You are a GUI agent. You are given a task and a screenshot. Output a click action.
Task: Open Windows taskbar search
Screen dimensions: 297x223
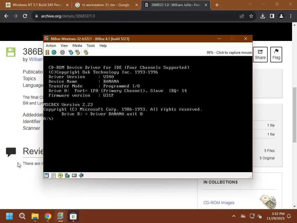pyautogui.click(x=22, y=216)
